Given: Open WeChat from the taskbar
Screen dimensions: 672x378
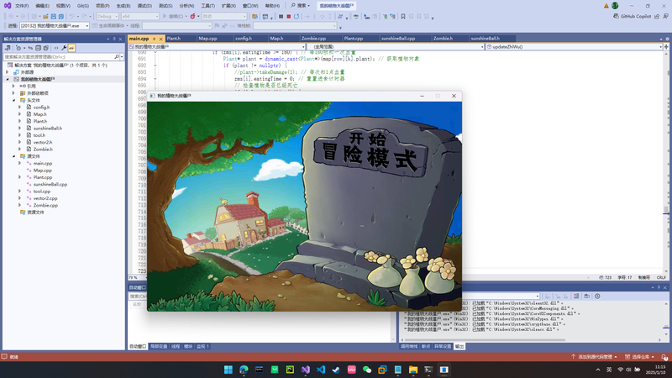Looking at the screenshot, I should (x=367, y=370).
